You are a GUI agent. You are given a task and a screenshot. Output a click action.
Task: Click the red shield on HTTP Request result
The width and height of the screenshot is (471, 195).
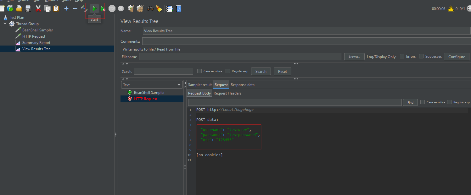(x=130, y=99)
